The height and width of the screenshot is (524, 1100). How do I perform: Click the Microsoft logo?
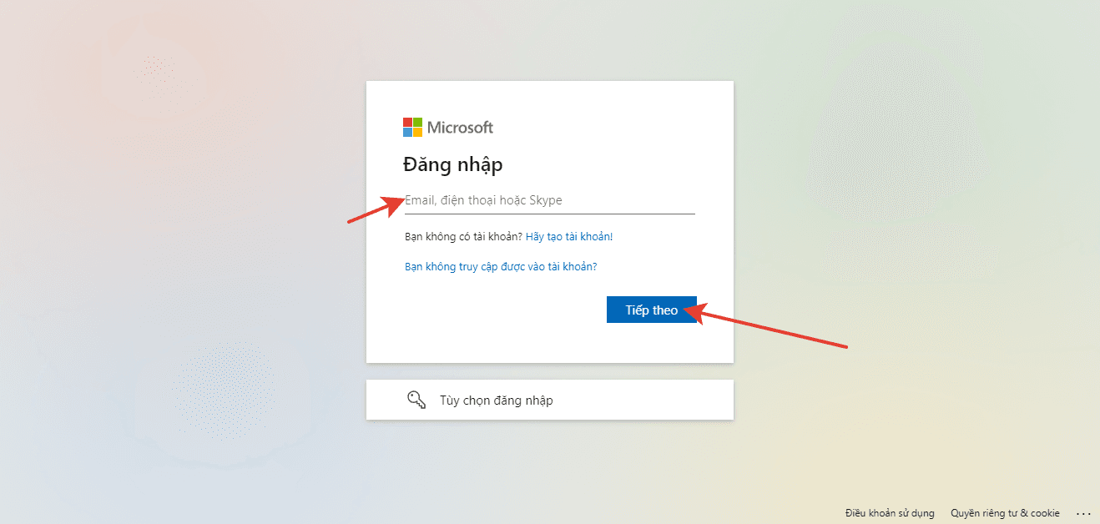[x=448, y=128]
